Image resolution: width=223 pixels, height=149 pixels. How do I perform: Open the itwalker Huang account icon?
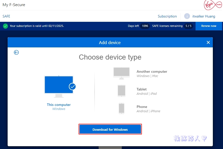click(187, 16)
